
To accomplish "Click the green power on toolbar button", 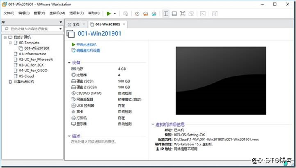I will (109, 14).
